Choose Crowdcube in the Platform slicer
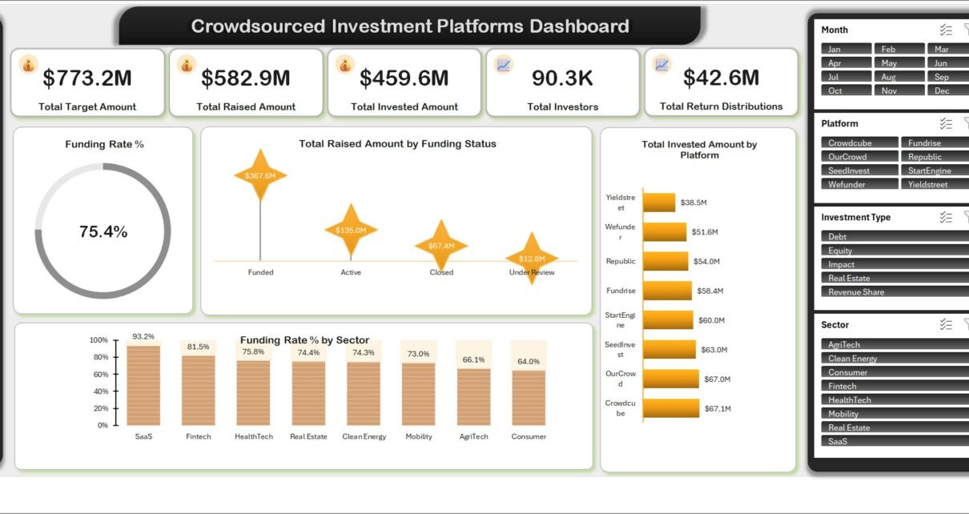Image resolution: width=969 pixels, height=514 pixels. pos(859,143)
